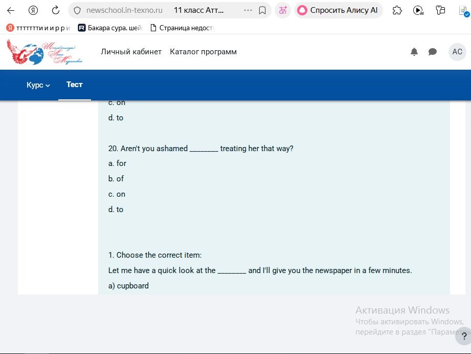This screenshot has height=354, width=471.
Task: Open notifications bell icon
Action: (x=414, y=52)
